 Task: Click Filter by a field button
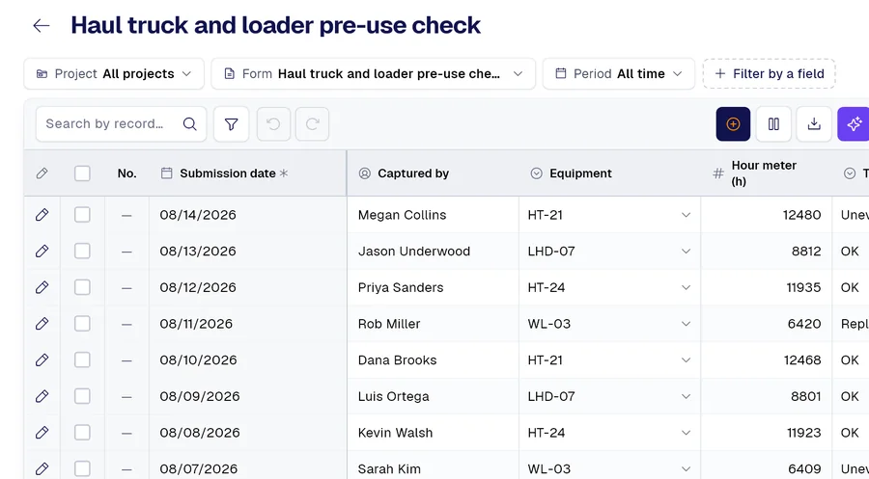coord(770,73)
